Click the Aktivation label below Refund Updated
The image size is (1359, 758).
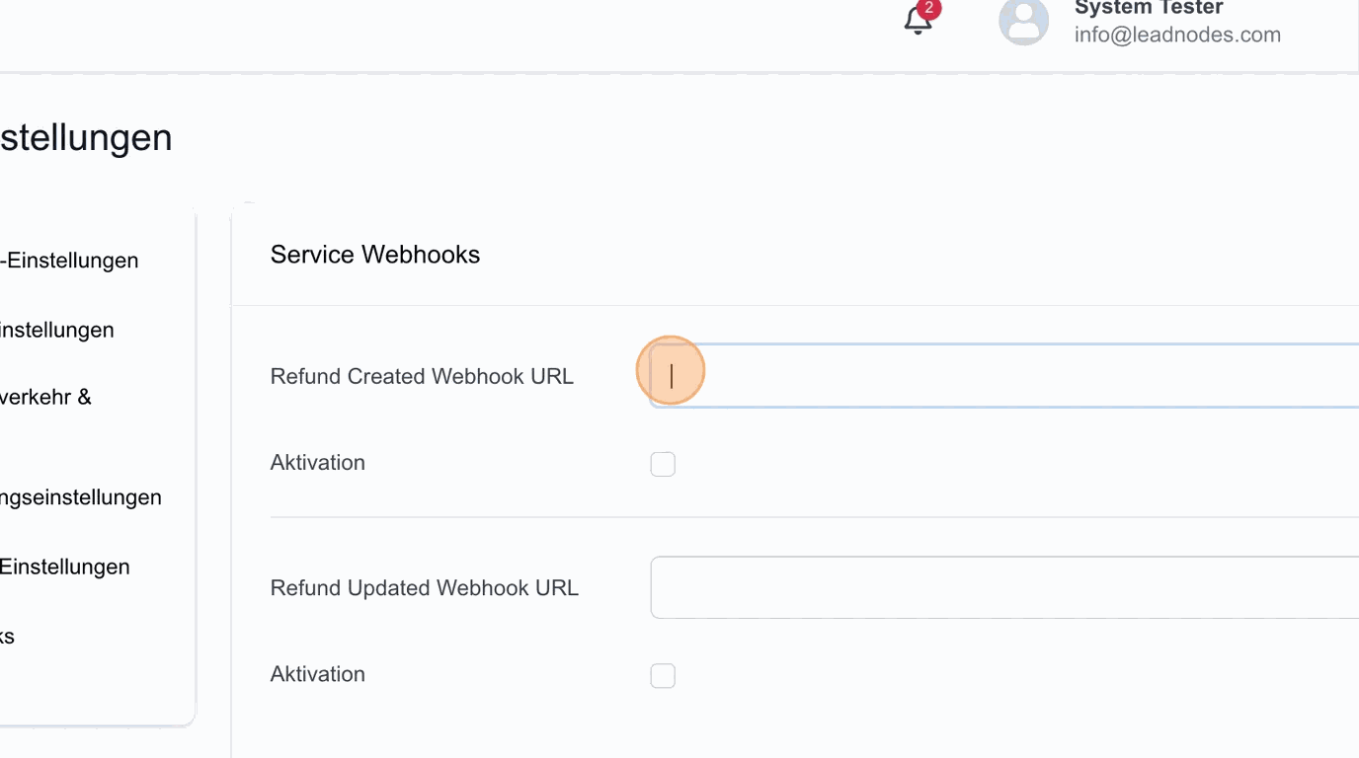pyautogui.click(x=318, y=674)
